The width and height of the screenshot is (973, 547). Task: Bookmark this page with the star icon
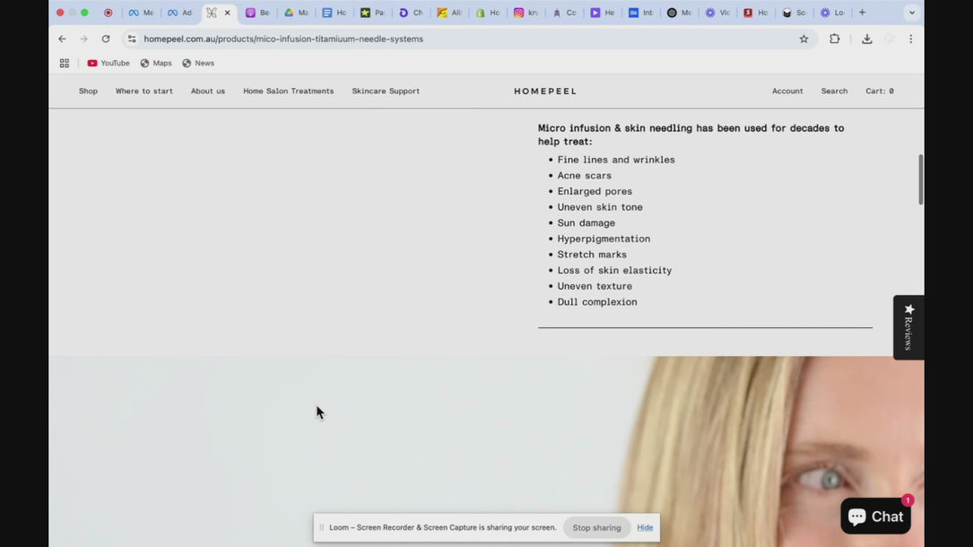pyautogui.click(x=804, y=39)
